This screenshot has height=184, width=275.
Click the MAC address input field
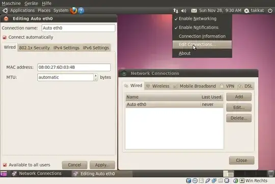(74, 67)
